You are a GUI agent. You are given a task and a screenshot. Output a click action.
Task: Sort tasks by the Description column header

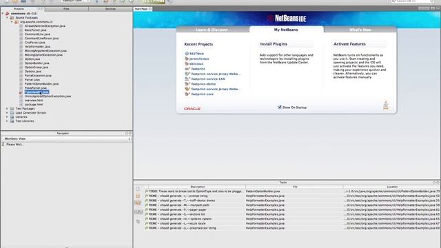[x=197, y=187]
